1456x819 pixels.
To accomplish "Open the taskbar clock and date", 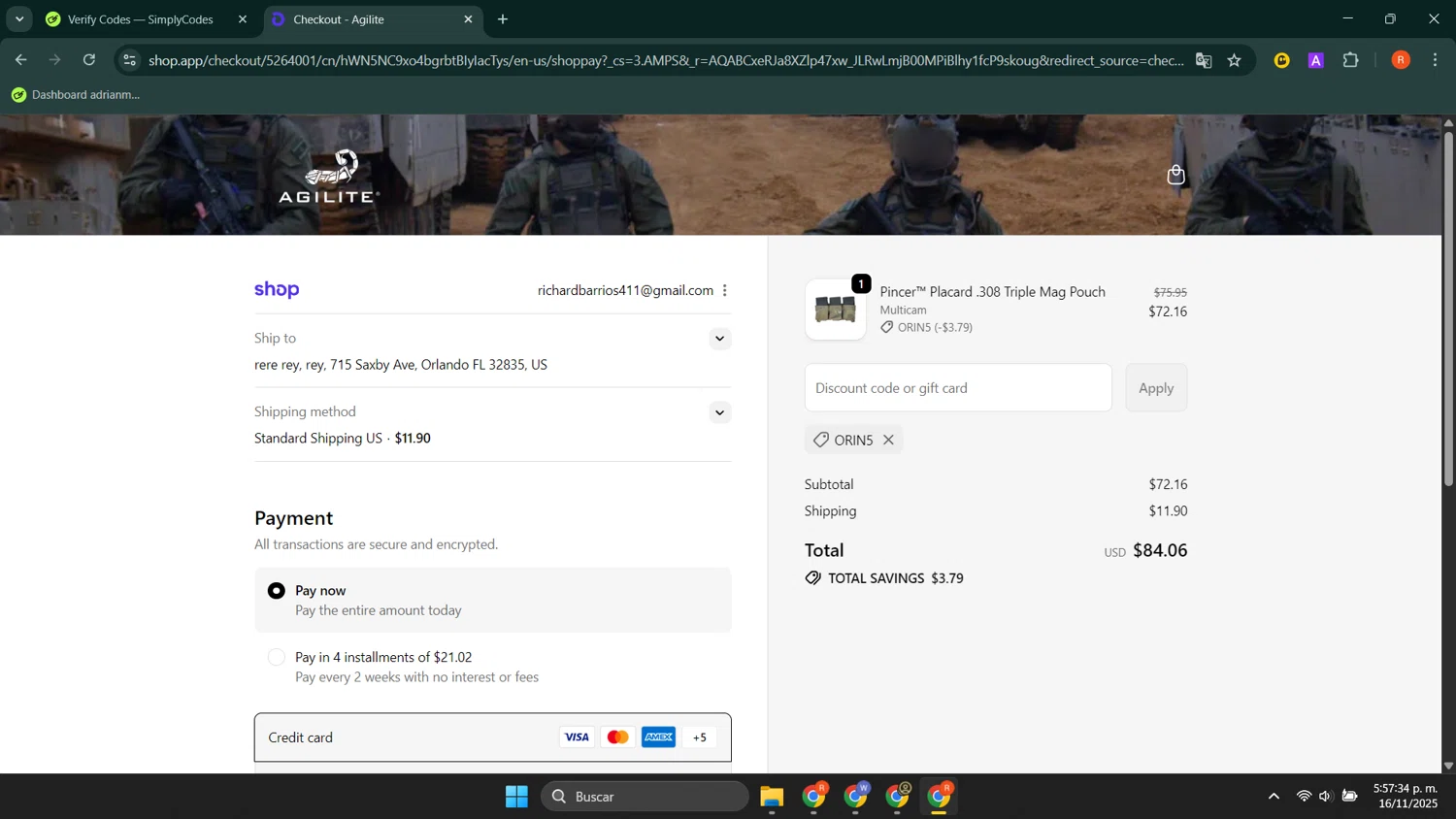I will [1406, 796].
